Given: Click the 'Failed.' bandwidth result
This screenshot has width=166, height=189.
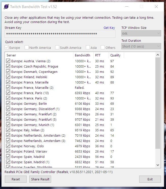Looking at the screenshot, I should point(79,88).
